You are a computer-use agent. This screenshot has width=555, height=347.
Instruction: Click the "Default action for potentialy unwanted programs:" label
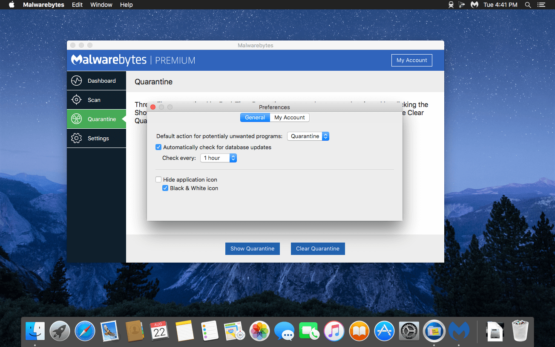[219, 136]
